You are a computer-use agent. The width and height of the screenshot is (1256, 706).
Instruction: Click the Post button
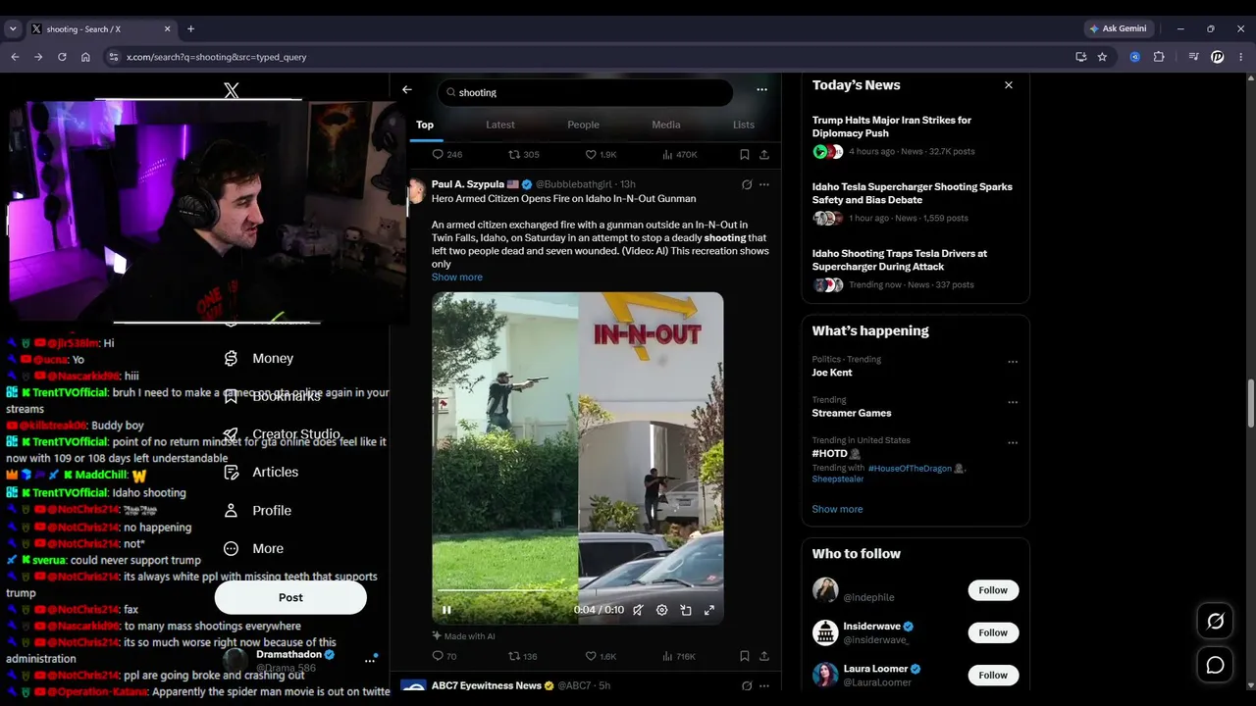pyautogui.click(x=290, y=597)
